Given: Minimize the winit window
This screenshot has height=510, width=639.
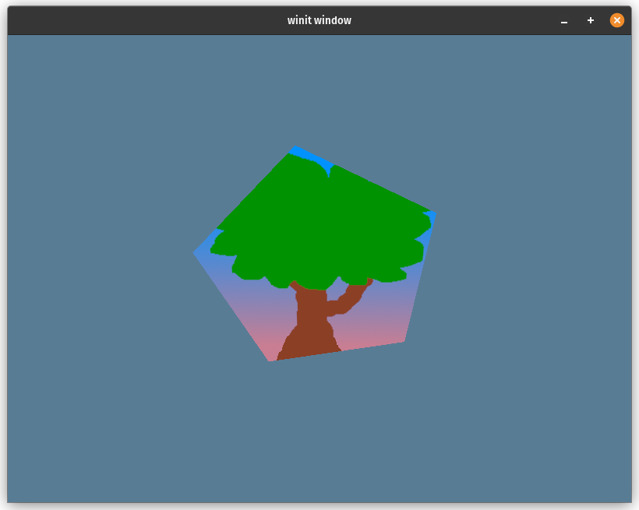Looking at the screenshot, I should tap(563, 20).
